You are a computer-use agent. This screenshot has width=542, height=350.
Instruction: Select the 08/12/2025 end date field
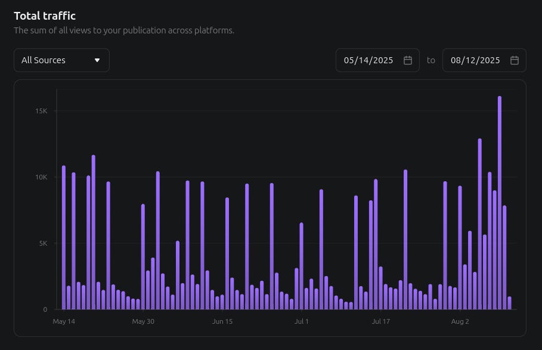pos(484,60)
